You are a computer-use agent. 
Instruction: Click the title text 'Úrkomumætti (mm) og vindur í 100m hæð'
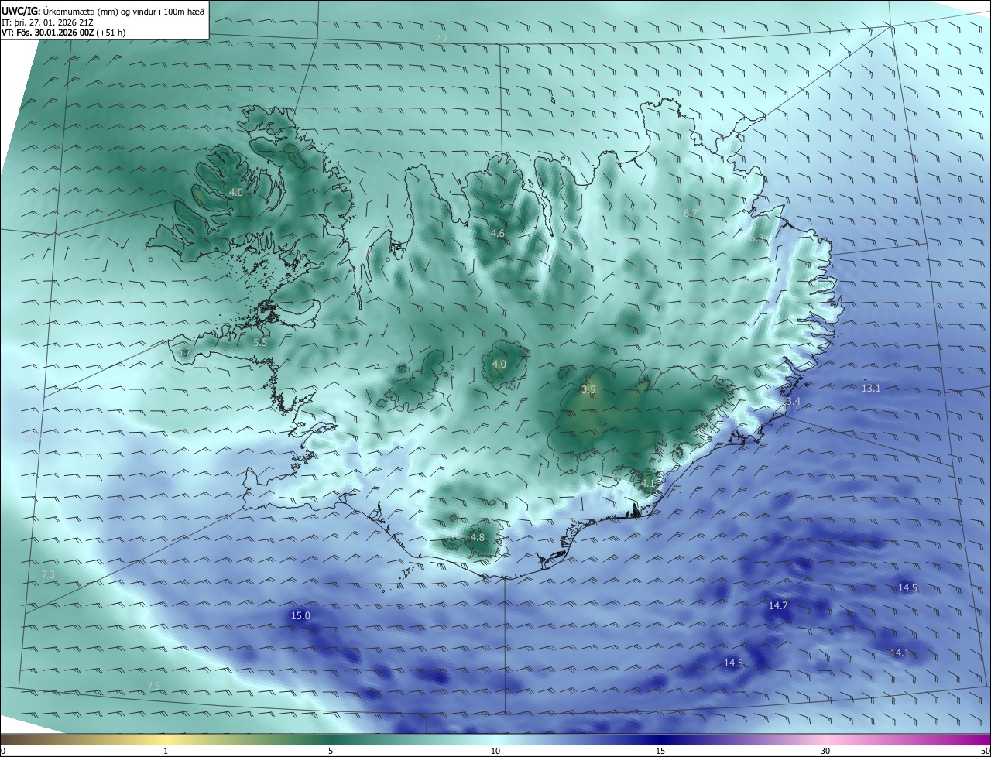point(123,11)
